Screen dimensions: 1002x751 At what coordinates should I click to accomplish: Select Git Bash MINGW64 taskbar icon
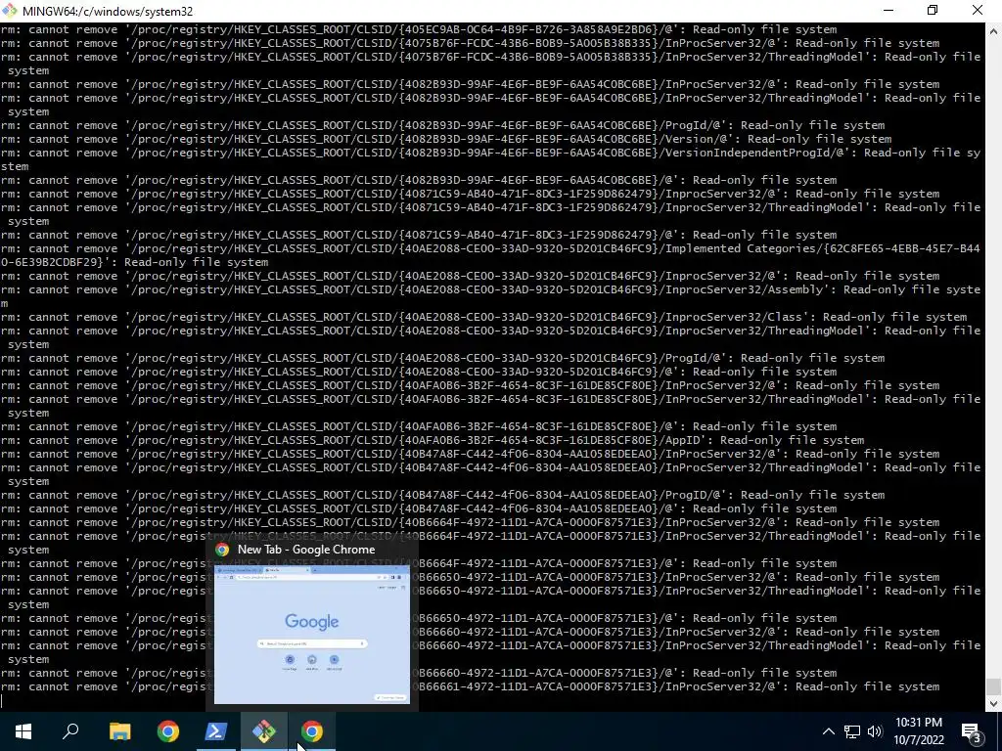(x=264, y=731)
